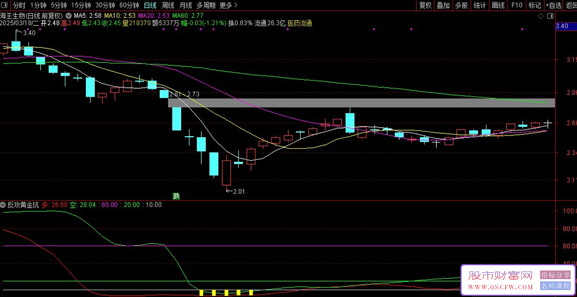The width and height of the screenshot is (577, 297).
Task: Click the 空: 28.04 indicator value
Action: tap(83, 205)
